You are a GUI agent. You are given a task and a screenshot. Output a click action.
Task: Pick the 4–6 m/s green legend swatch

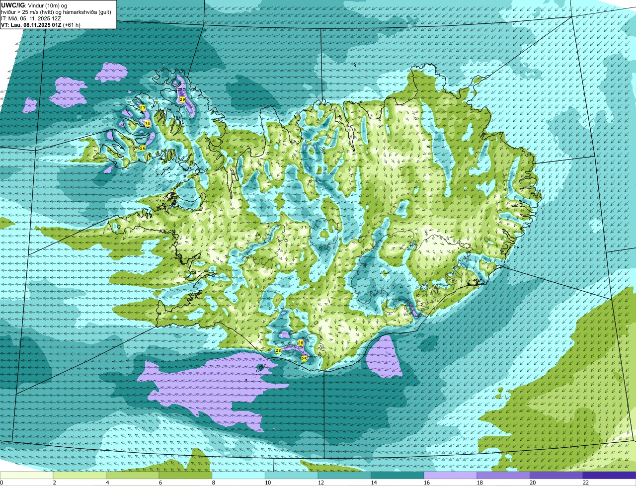(133, 476)
